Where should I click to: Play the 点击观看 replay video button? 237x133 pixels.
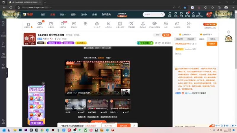97,78
